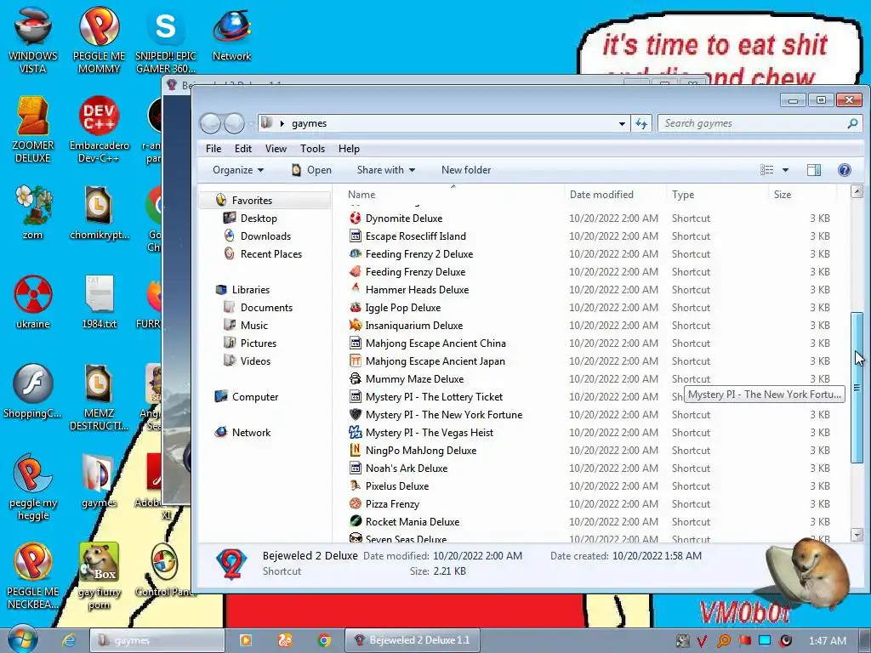The height and width of the screenshot is (653, 871).
Task: Select Noah's Ark Deluxe file name
Action: pos(406,468)
